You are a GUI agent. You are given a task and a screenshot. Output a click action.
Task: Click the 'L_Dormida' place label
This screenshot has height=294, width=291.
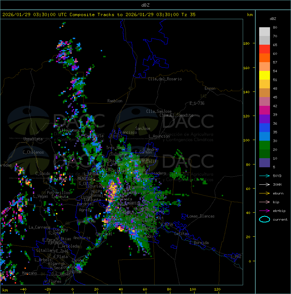coord(199,243)
